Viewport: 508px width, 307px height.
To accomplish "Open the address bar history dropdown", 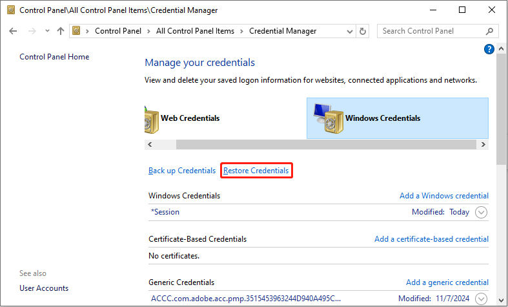I will coord(351,31).
